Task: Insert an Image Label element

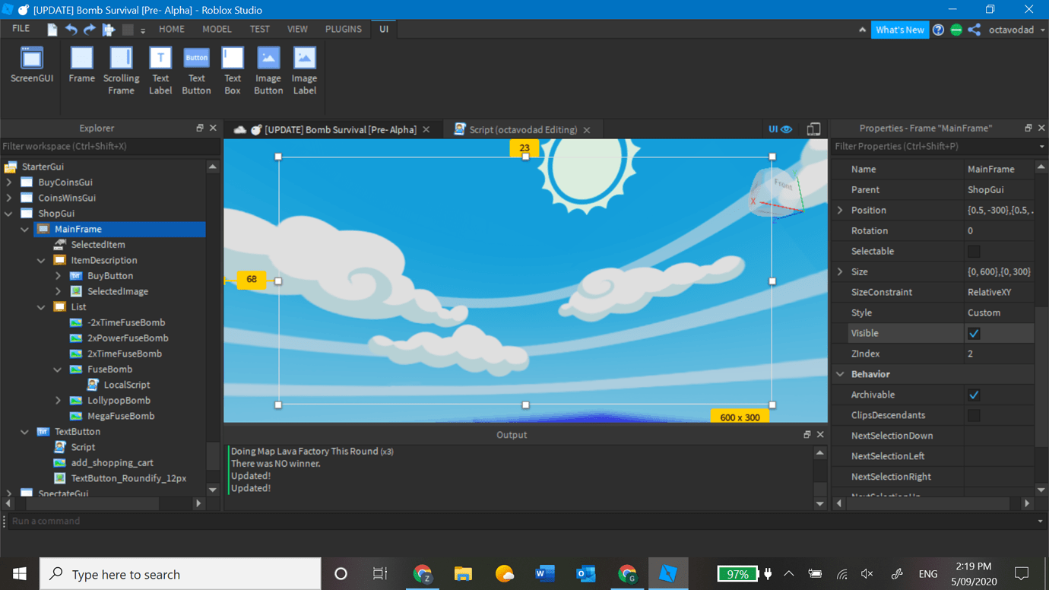Action: point(304,71)
